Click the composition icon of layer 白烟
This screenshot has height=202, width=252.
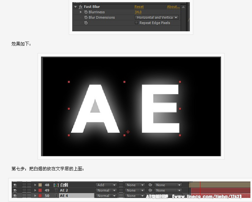point(56,185)
